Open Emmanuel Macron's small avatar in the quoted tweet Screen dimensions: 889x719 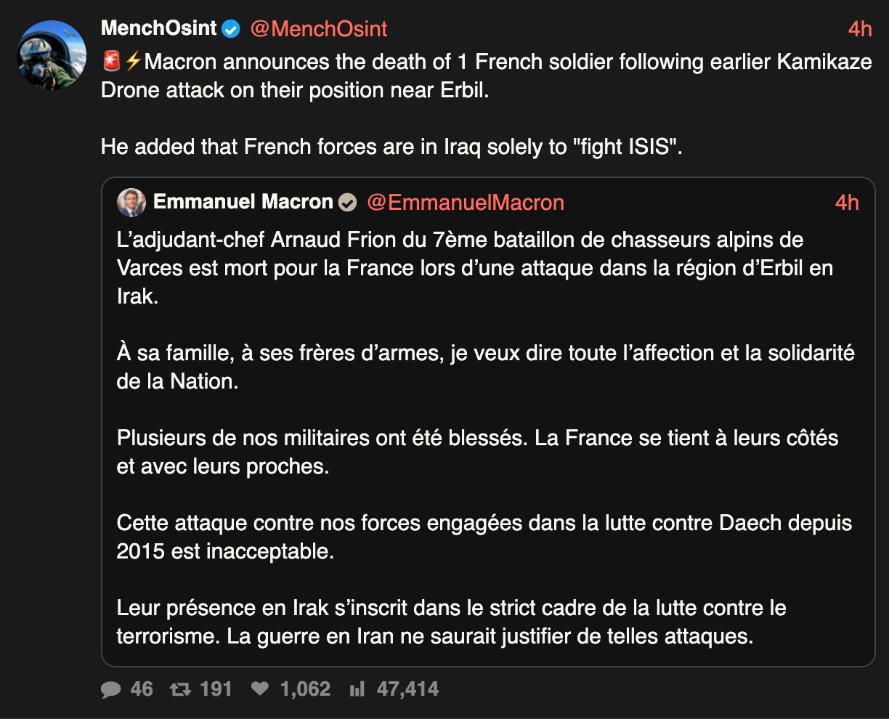pos(131,203)
